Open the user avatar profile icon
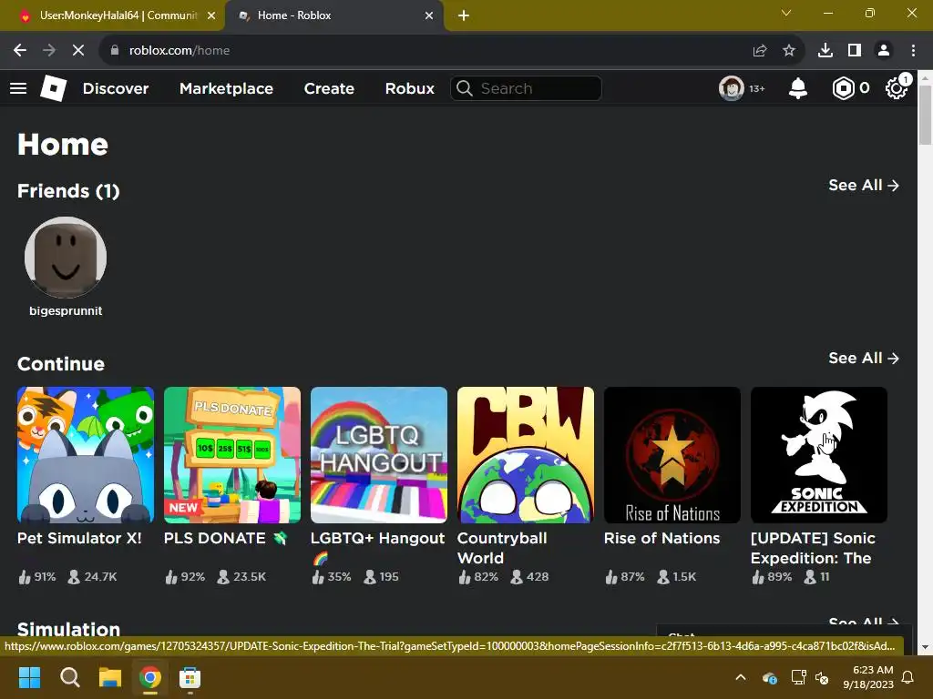Screen dimensions: 933x699 pyautogui.click(x=732, y=88)
